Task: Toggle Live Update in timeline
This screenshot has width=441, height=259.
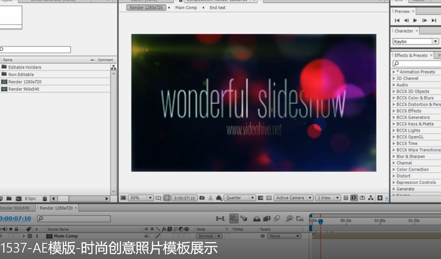Action: click(234, 218)
